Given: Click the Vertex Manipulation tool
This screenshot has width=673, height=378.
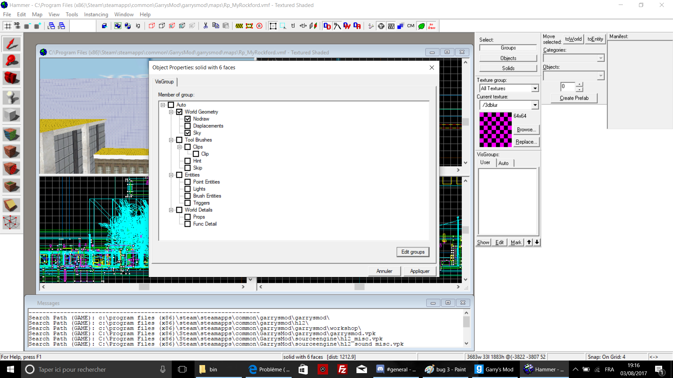Looking at the screenshot, I should 11,223.
